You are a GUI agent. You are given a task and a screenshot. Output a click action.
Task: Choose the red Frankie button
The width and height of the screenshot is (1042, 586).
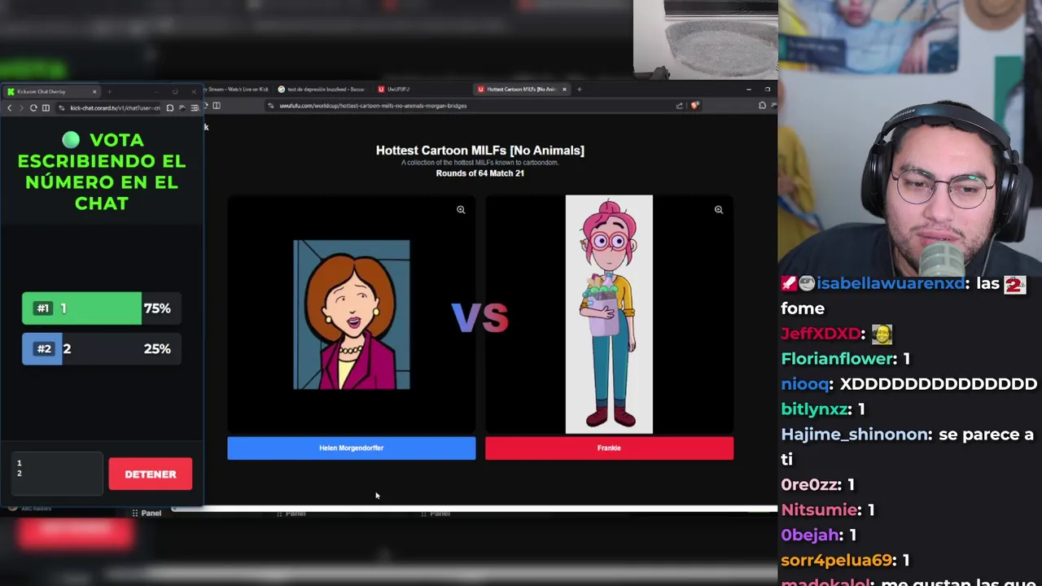coord(609,448)
